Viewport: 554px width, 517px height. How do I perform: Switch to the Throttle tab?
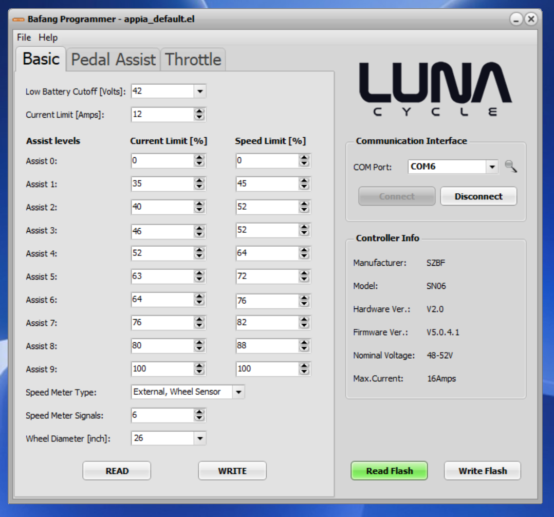[x=193, y=60]
